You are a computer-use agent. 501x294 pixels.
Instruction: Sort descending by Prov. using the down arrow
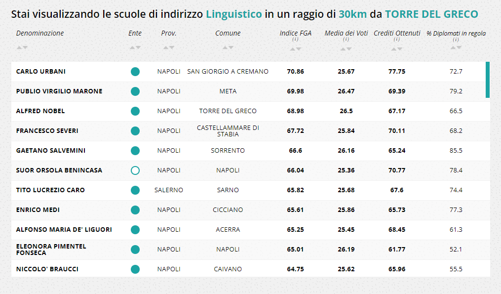point(172,47)
